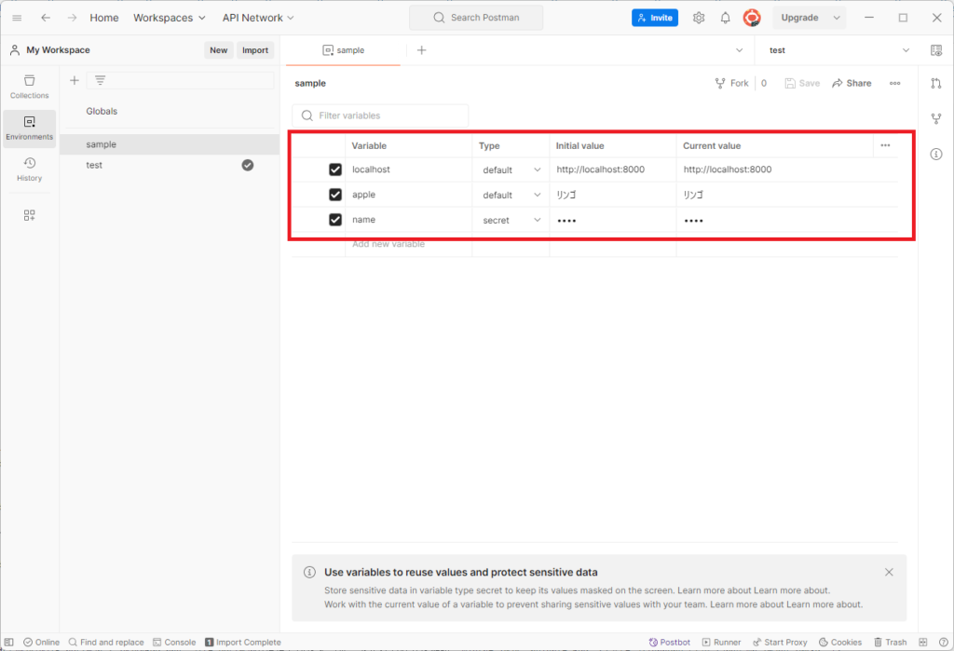Open the Environments sidebar icon

click(x=29, y=129)
